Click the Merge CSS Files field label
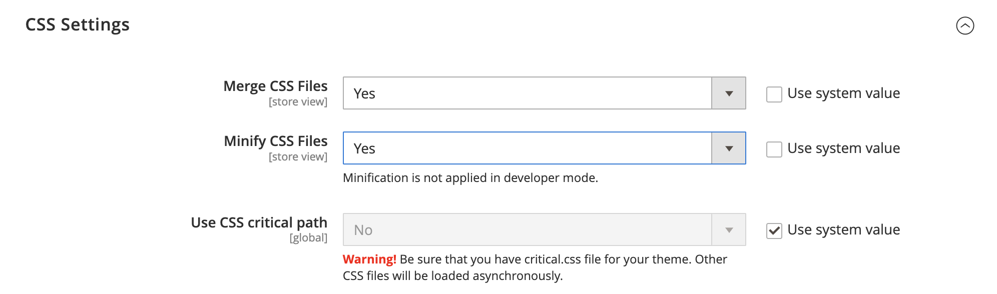 coord(275,86)
